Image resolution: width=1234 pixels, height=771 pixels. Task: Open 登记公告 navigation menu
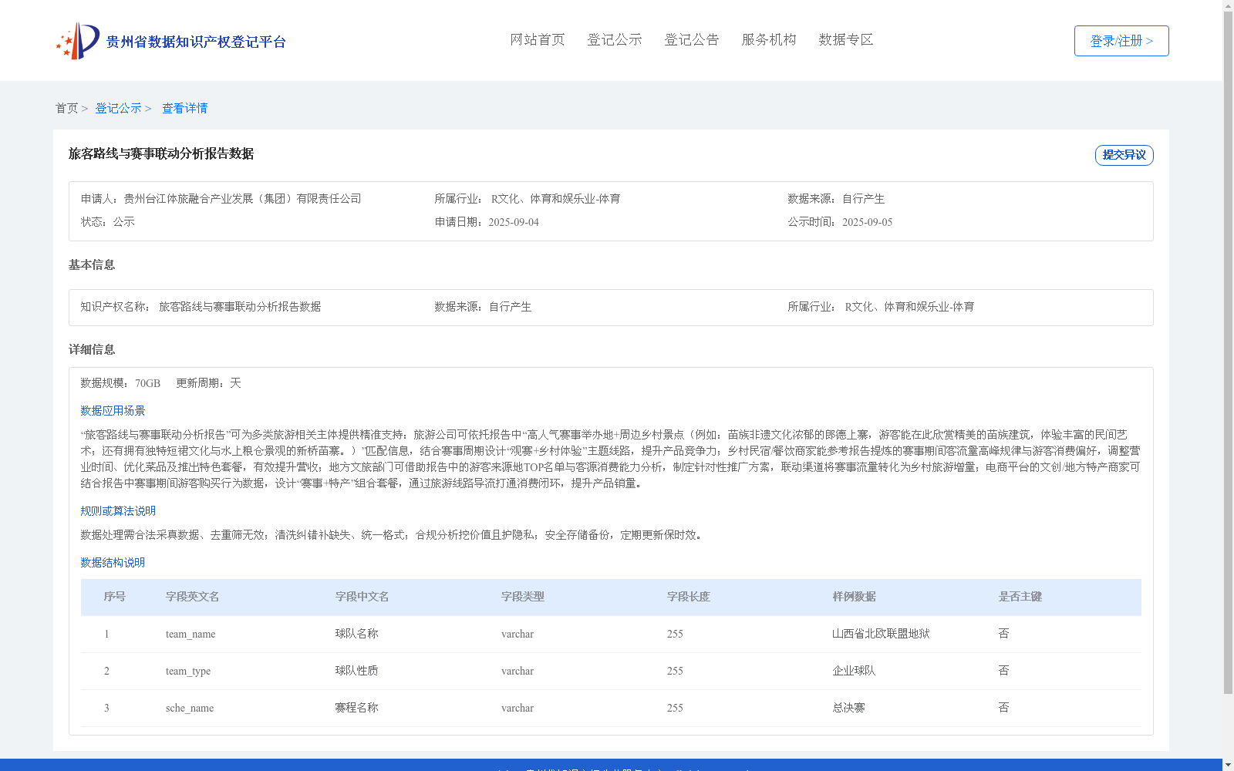tap(692, 39)
